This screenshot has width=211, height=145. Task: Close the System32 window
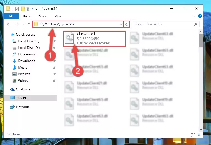click(x=197, y=8)
